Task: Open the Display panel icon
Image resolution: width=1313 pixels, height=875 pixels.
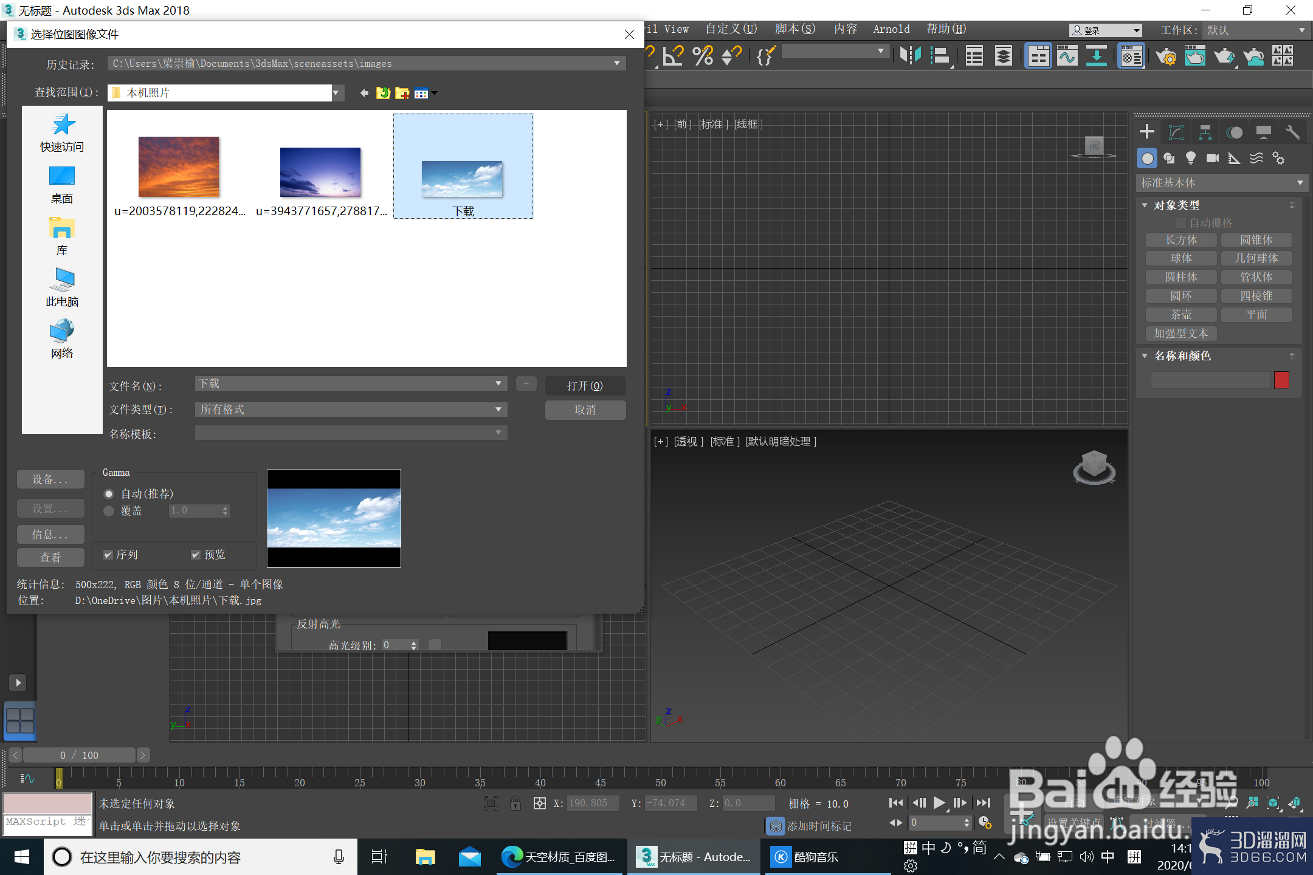Action: pos(1264,132)
